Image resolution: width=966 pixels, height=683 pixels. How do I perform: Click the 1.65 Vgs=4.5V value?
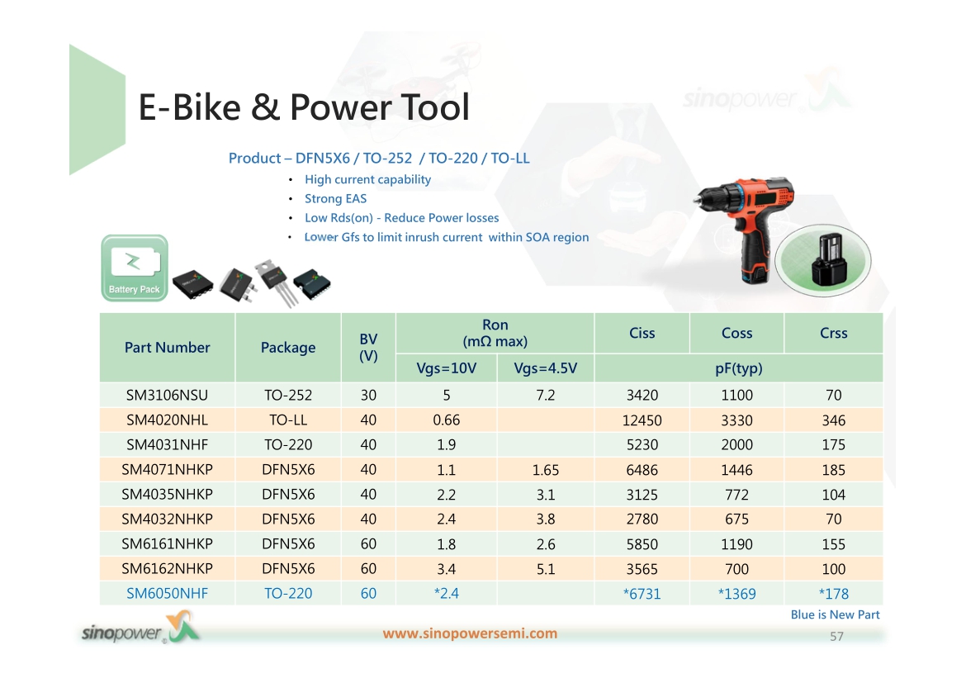(545, 470)
